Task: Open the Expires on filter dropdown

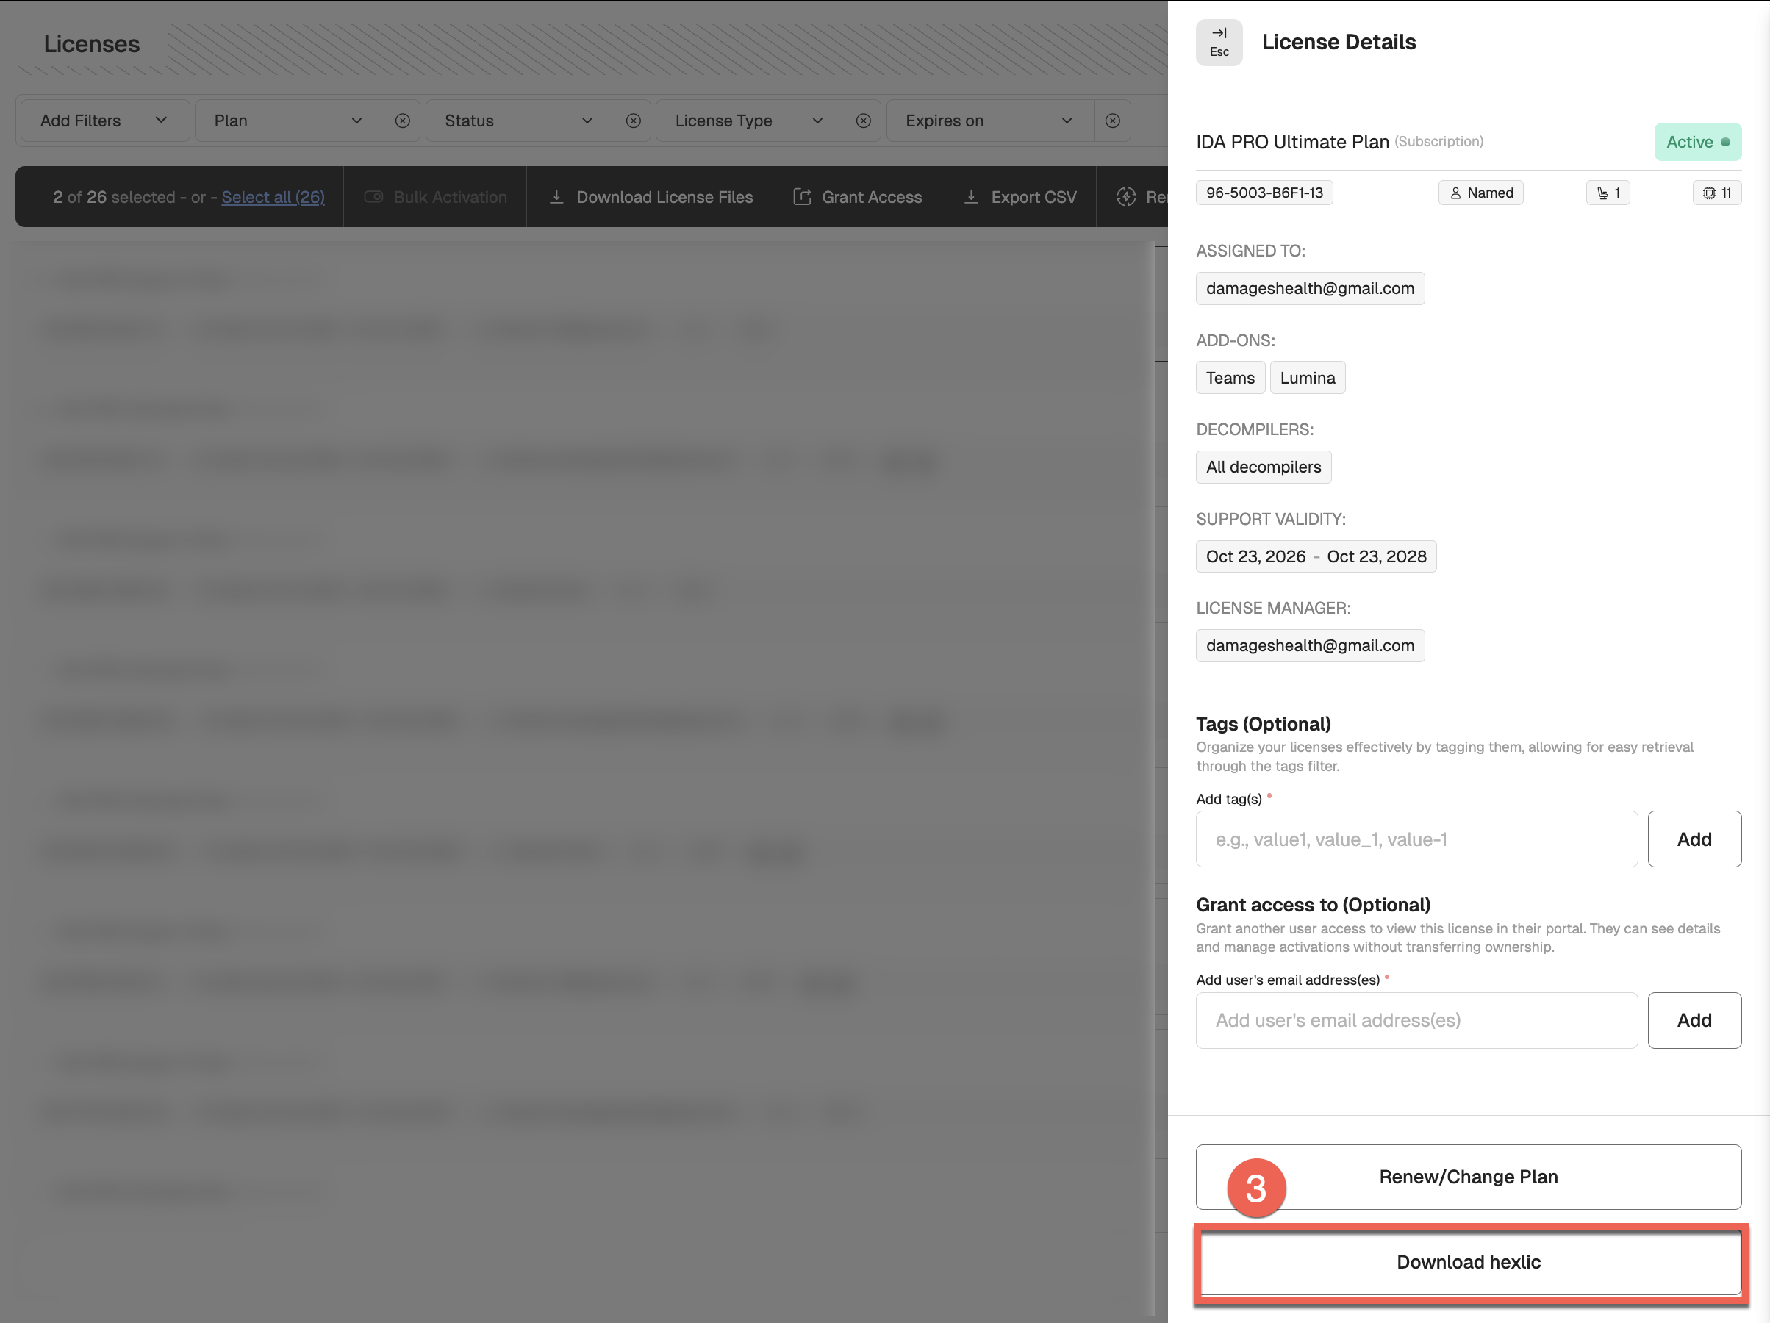Action: coord(990,121)
